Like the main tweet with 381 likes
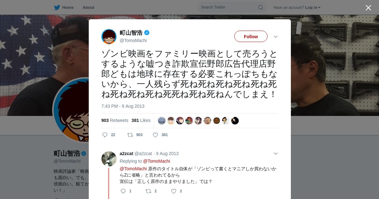Screen dimensions: 379x199 coord(155,135)
